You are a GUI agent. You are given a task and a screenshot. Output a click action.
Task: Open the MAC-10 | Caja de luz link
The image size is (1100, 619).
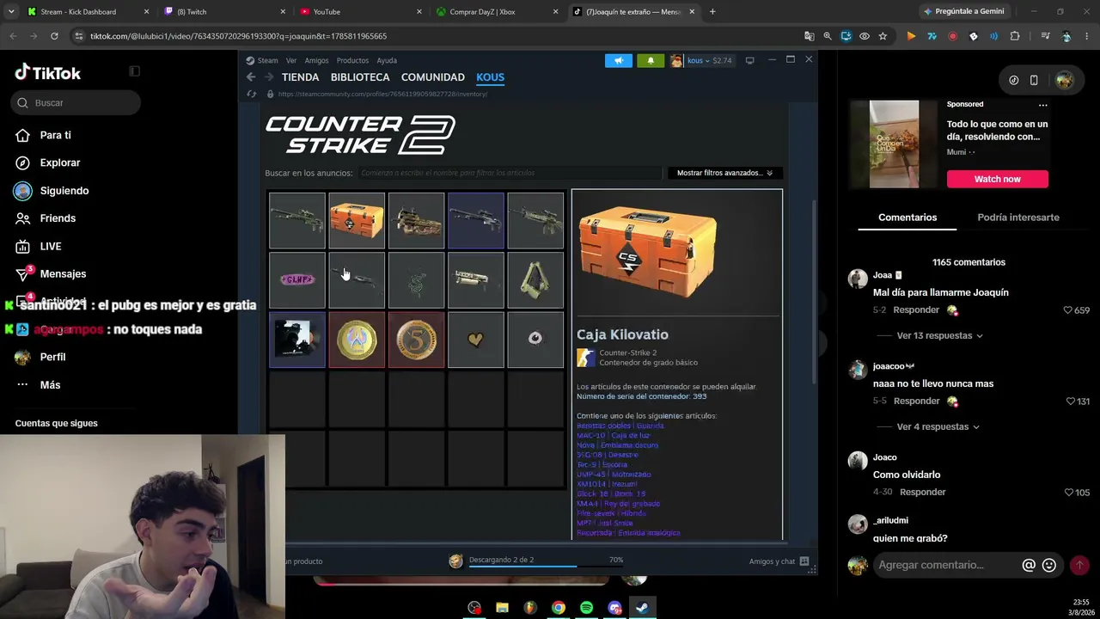point(614,436)
